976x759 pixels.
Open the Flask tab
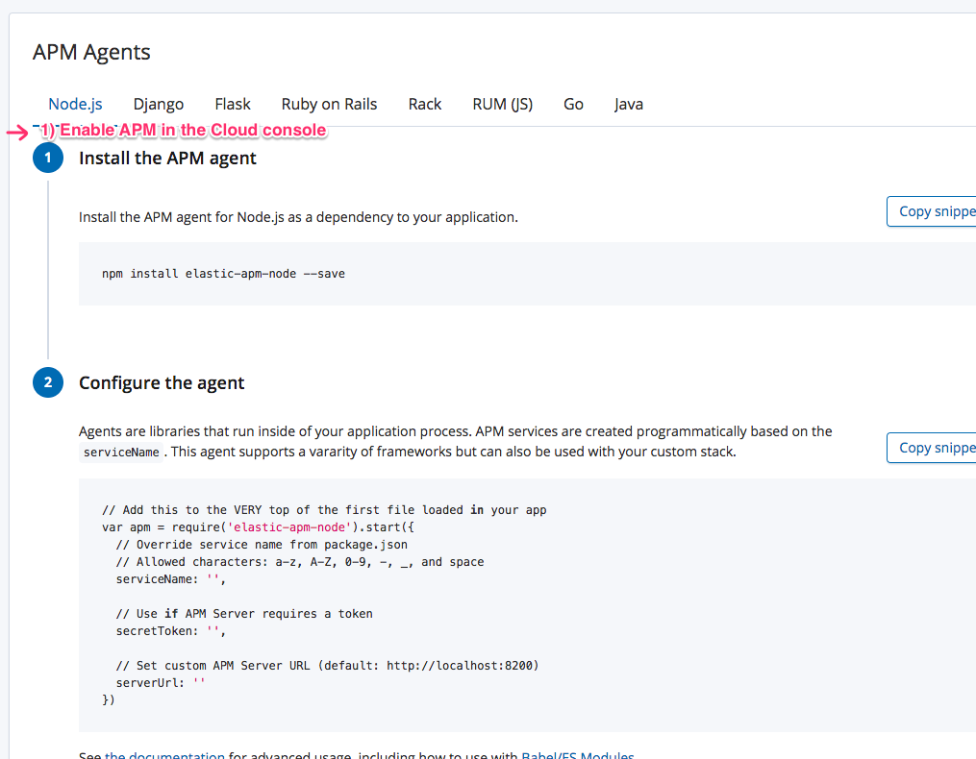[x=233, y=104]
